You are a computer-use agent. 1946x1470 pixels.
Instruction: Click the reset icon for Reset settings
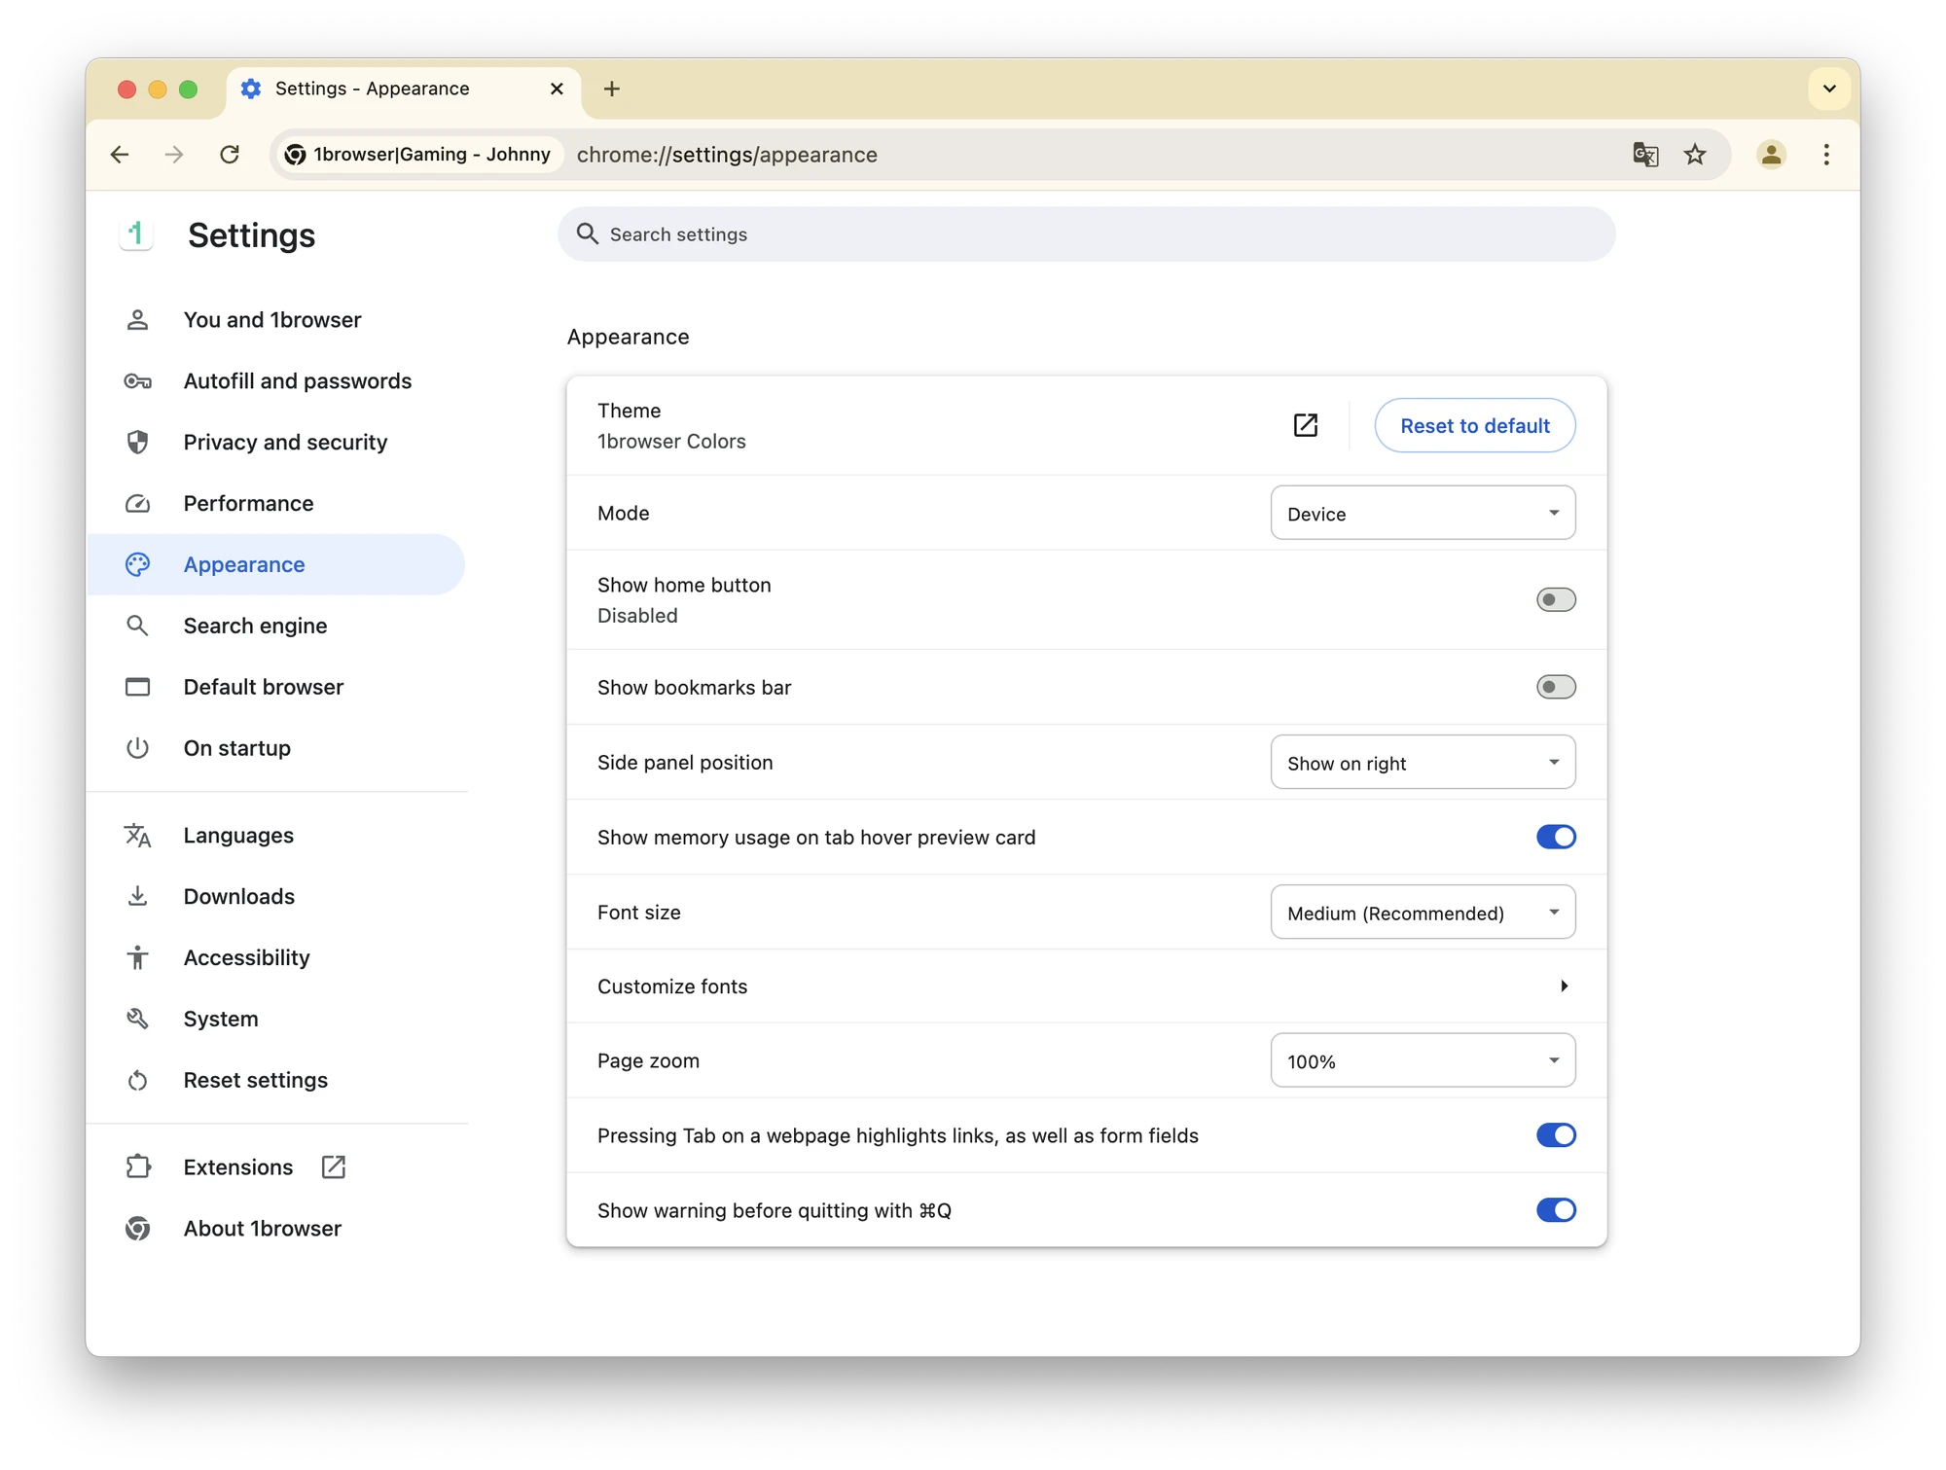click(x=137, y=1080)
